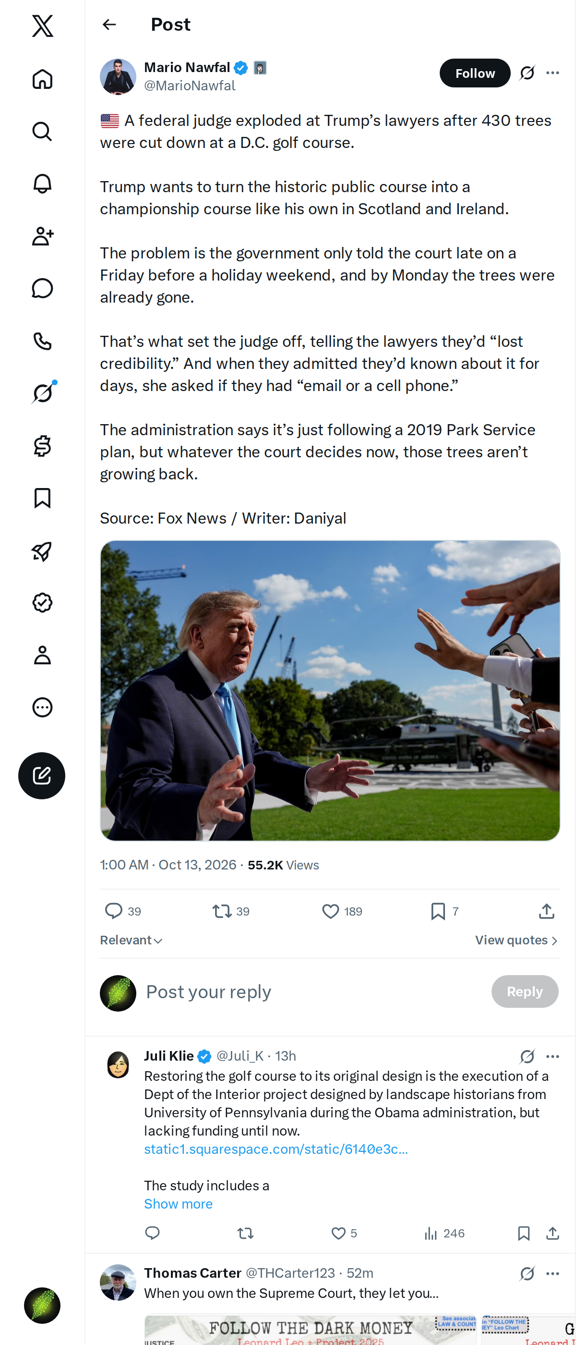The width and height of the screenshot is (576, 1345).
Task: Click the Post your reply field
Action: click(313, 991)
